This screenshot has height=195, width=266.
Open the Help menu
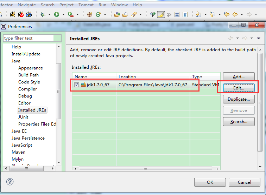(137, 5)
